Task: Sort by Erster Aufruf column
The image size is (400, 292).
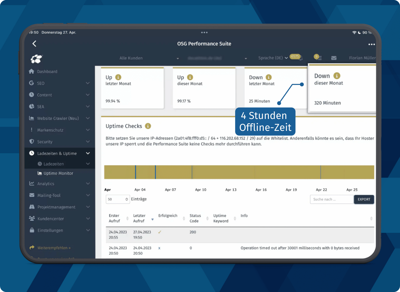Action: point(118,218)
